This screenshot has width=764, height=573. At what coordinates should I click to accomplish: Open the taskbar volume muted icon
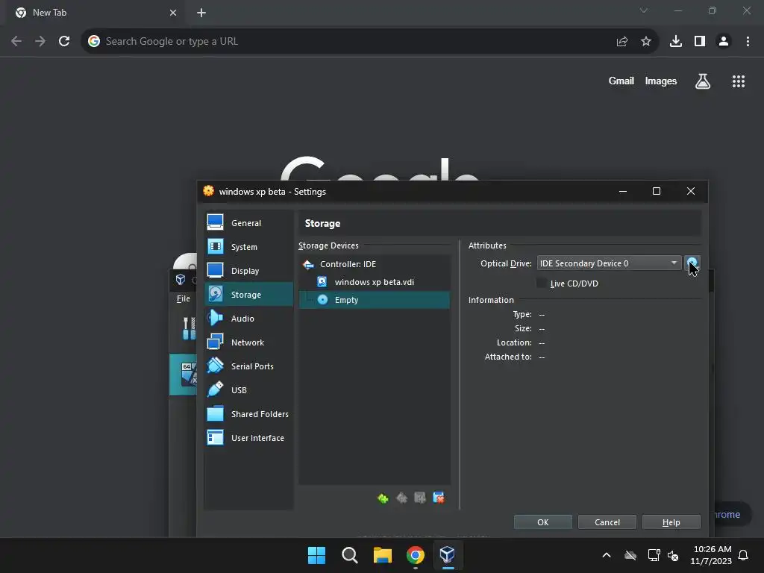pyautogui.click(x=674, y=555)
